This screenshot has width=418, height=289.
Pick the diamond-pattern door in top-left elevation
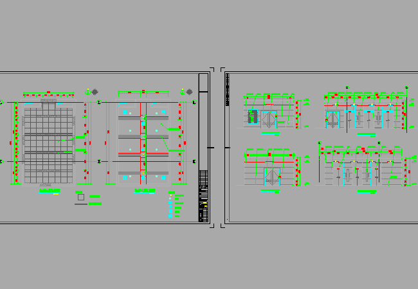pyautogui.click(x=269, y=119)
